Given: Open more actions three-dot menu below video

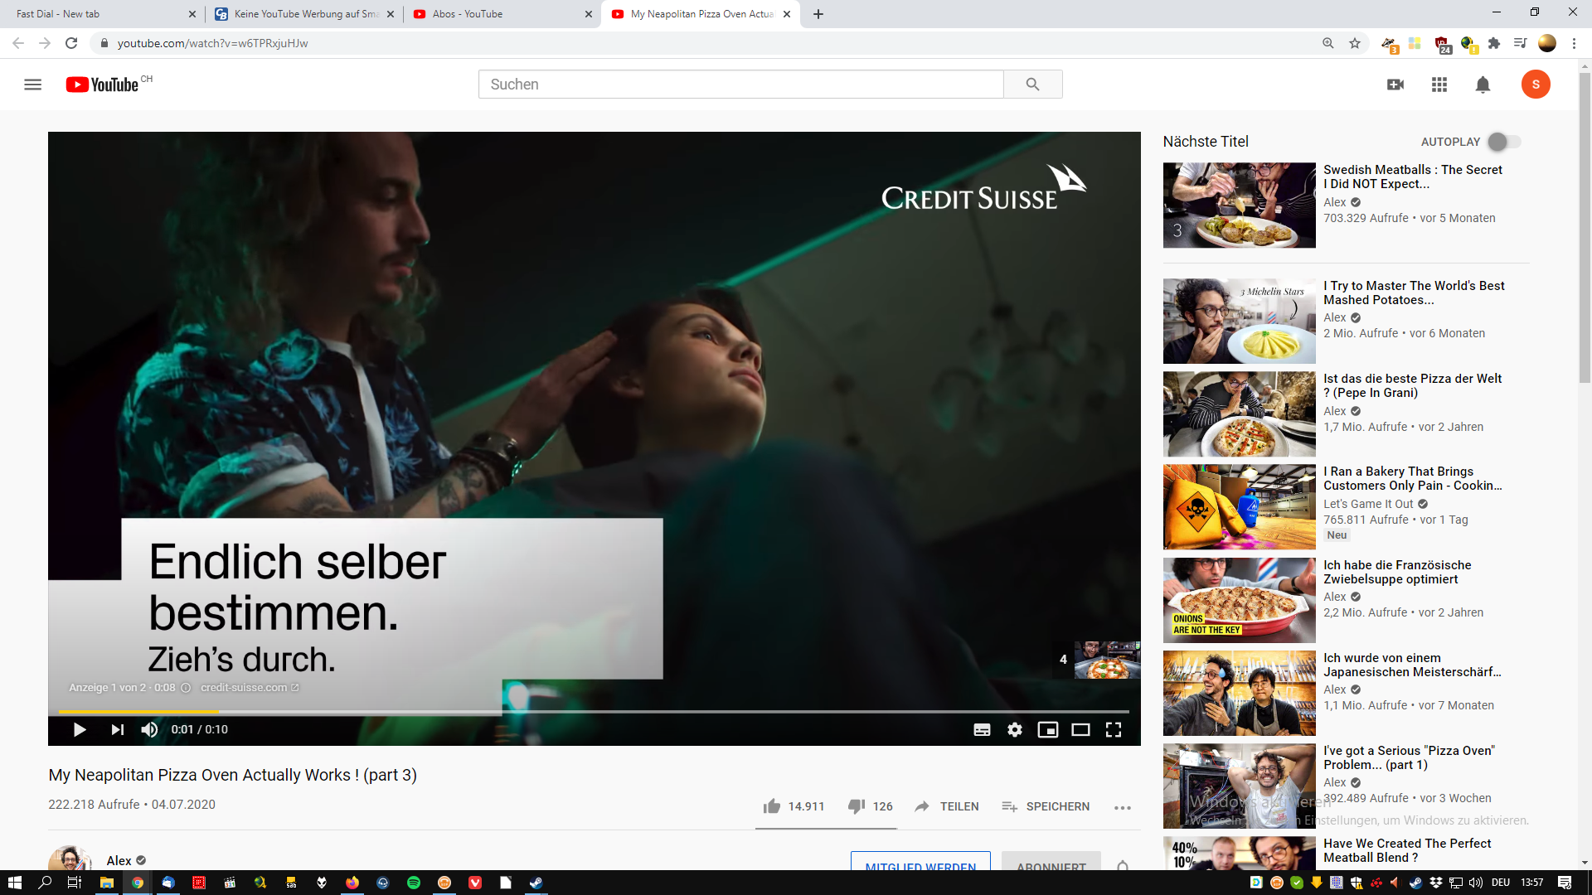Looking at the screenshot, I should click(x=1123, y=807).
